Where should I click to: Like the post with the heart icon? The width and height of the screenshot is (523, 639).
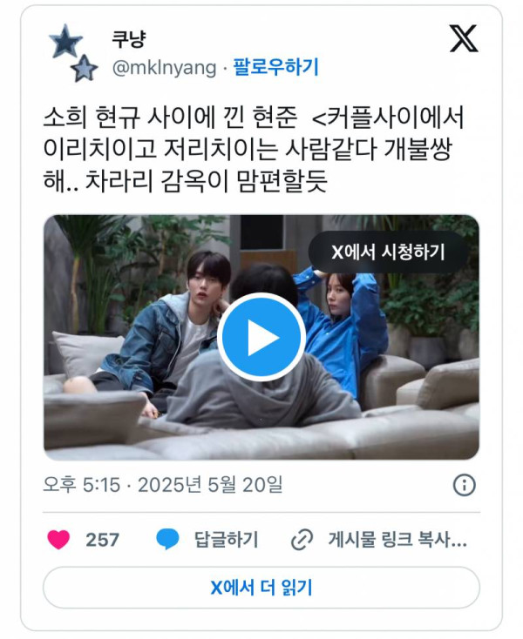tap(58, 540)
